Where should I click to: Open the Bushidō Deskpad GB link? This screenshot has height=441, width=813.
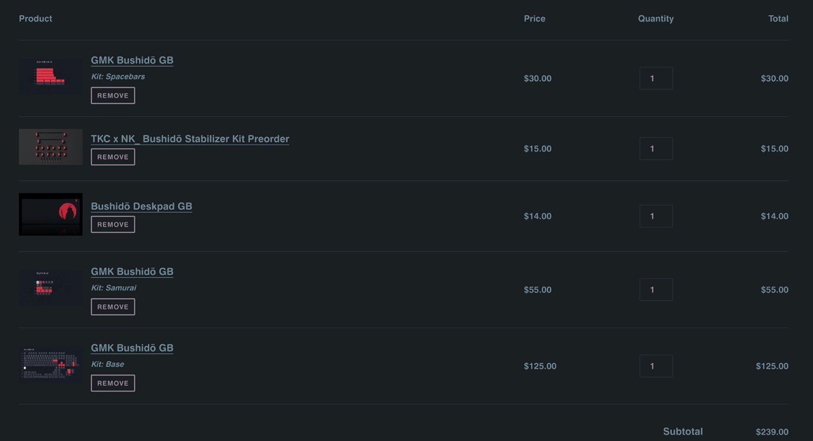142,206
